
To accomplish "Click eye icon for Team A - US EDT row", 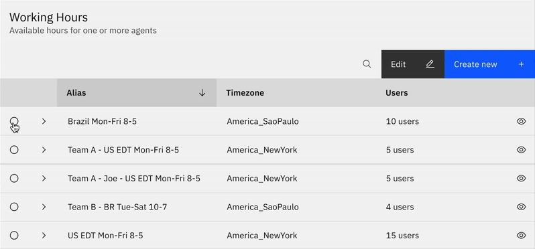I will [x=521, y=150].
